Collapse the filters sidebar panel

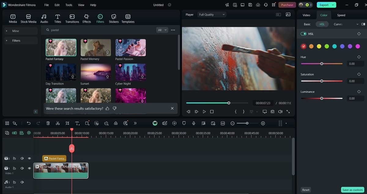36,112
